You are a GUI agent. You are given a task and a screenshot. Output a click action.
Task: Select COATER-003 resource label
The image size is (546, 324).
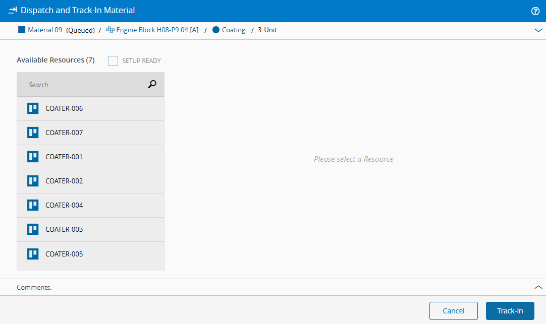64,229
